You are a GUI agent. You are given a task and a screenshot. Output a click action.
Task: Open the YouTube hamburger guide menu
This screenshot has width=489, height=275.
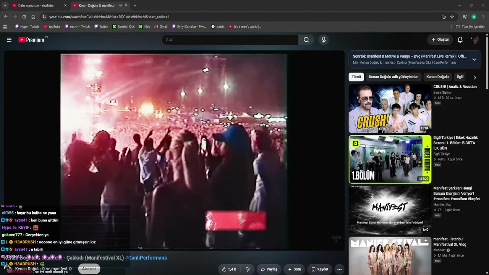pyautogui.click(x=9, y=40)
